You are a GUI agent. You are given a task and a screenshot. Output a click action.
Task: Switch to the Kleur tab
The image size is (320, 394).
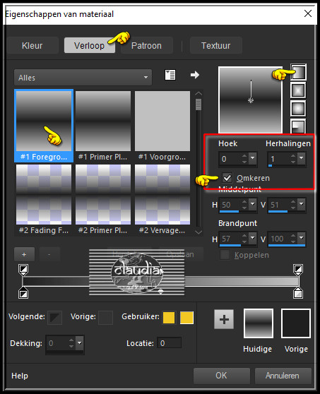click(x=32, y=45)
